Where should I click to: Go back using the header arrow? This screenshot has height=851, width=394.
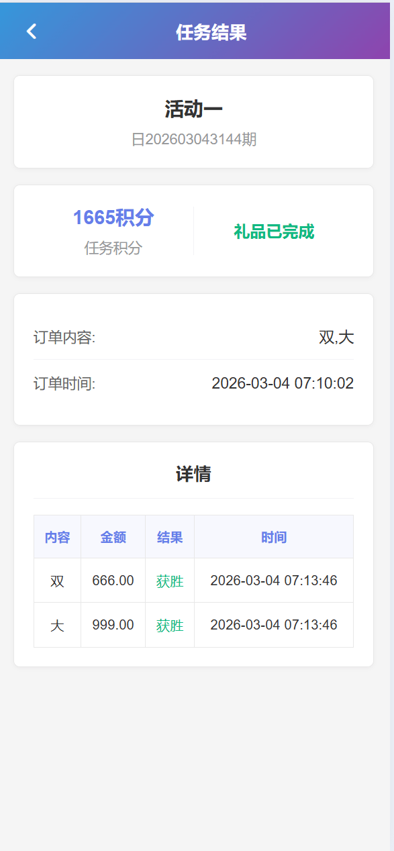(x=32, y=31)
